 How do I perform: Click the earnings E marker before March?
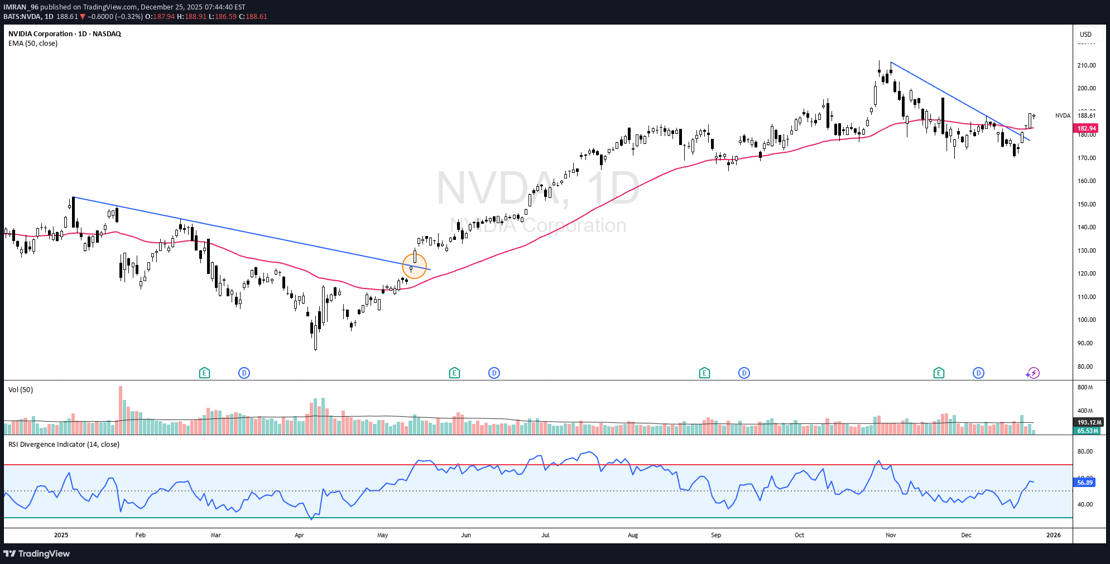204,373
